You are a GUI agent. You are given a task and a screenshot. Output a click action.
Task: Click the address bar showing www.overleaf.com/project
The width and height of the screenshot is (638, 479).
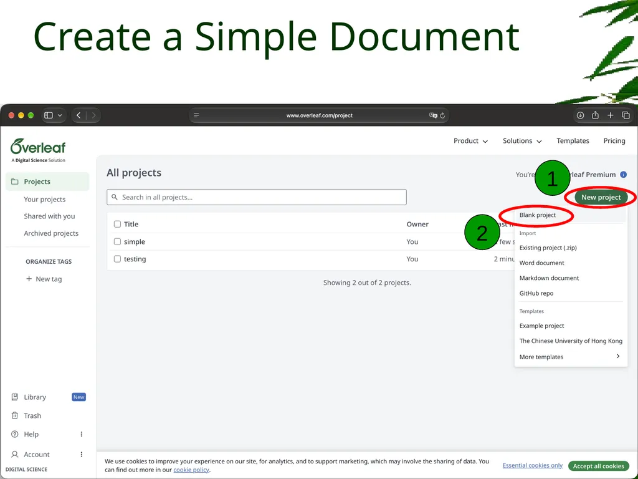click(319, 115)
